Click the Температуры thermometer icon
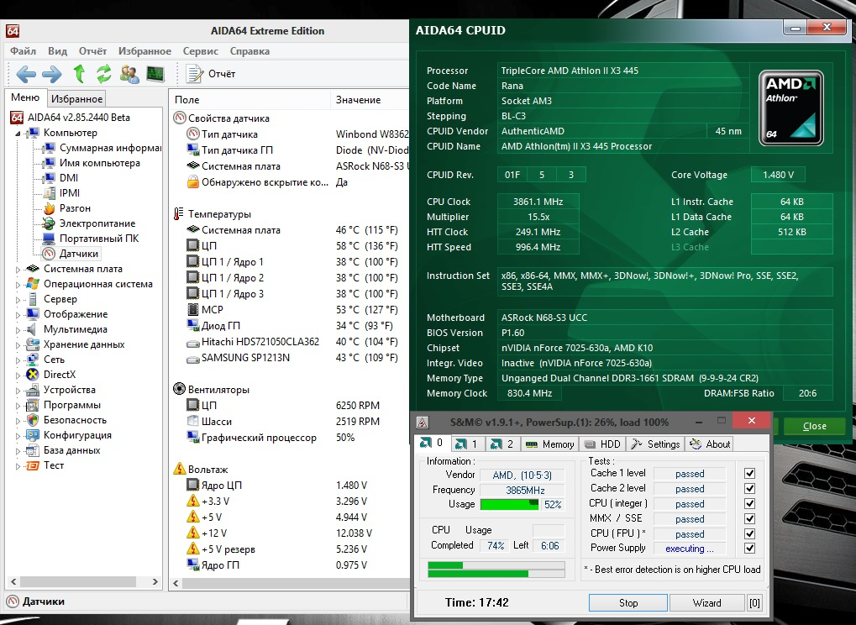 (x=179, y=214)
